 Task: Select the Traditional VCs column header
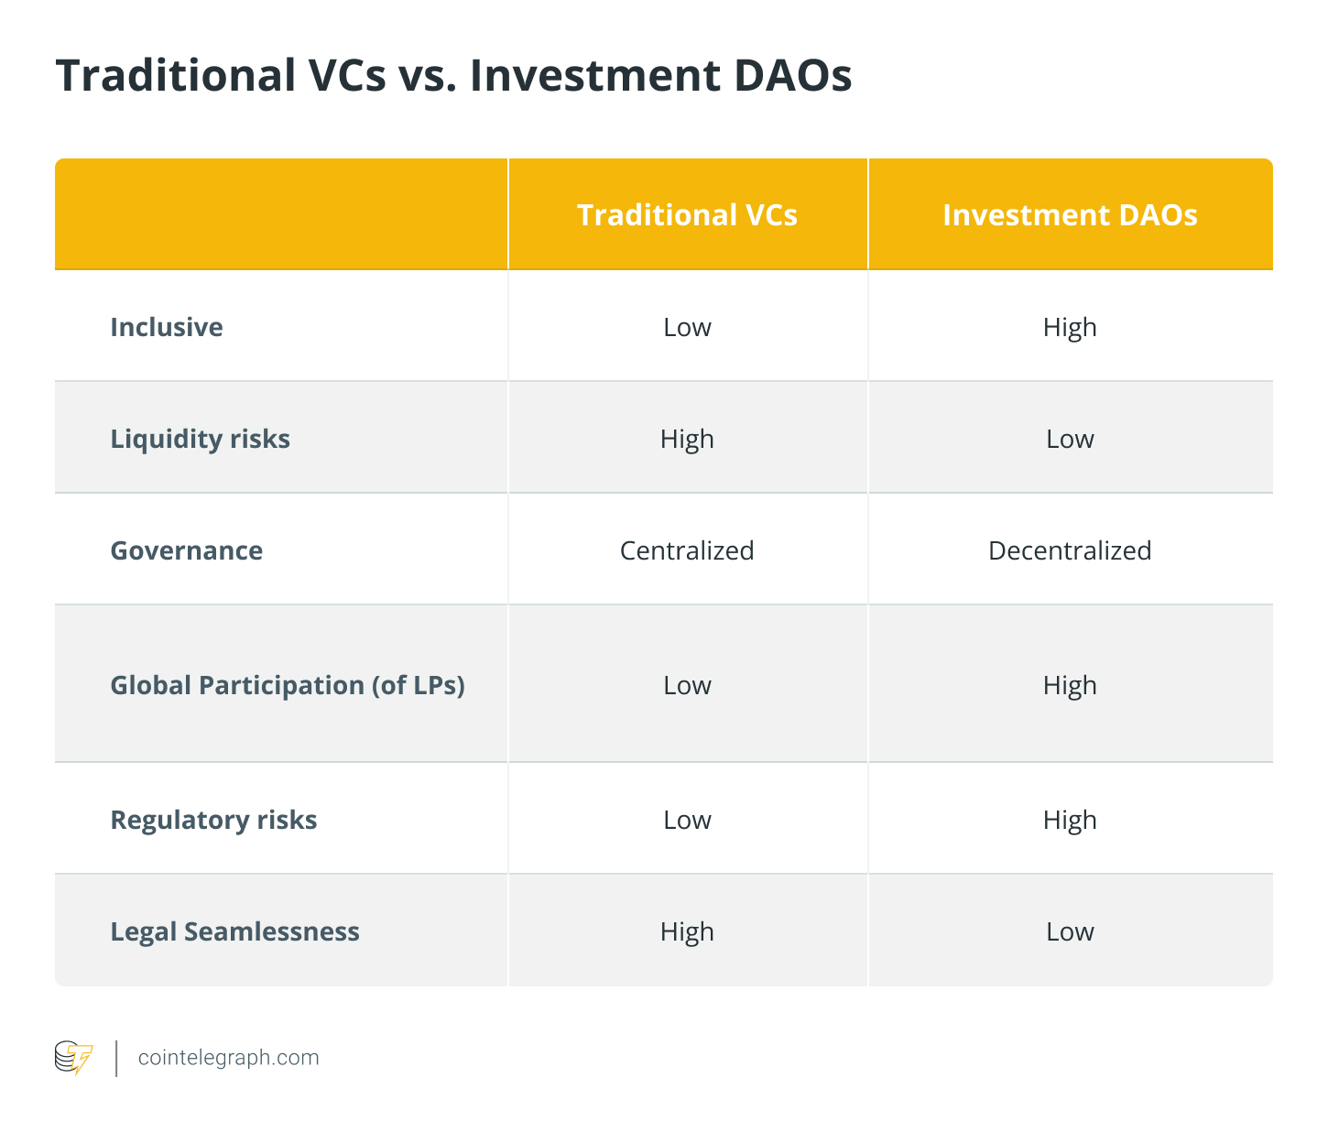click(687, 214)
